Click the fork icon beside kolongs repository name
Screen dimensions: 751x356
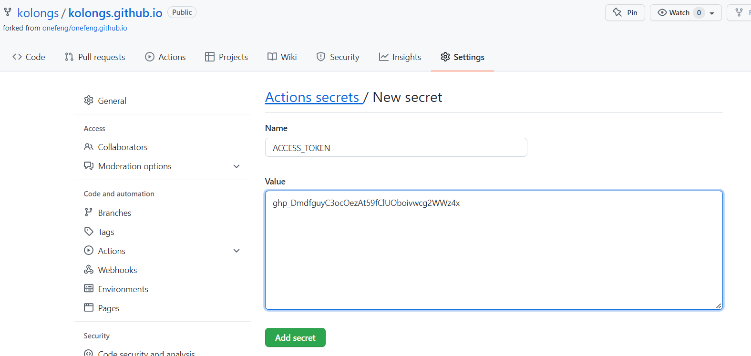click(8, 12)
